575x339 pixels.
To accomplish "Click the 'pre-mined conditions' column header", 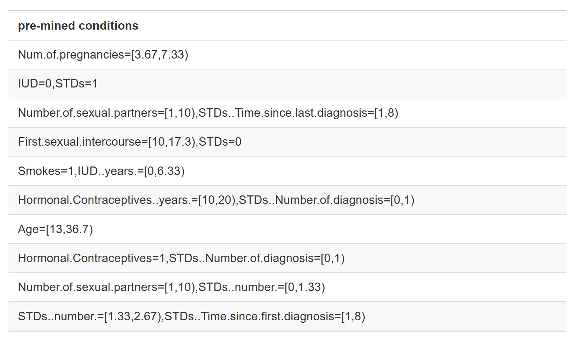I will [78, 26].
